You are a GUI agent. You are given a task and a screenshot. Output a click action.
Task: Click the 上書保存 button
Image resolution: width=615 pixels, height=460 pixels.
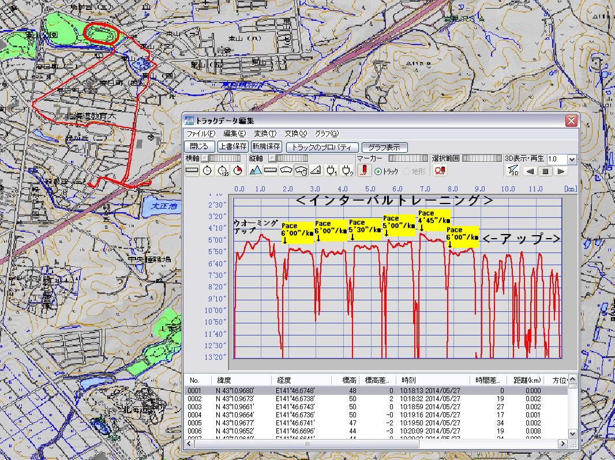pos(233,146)
